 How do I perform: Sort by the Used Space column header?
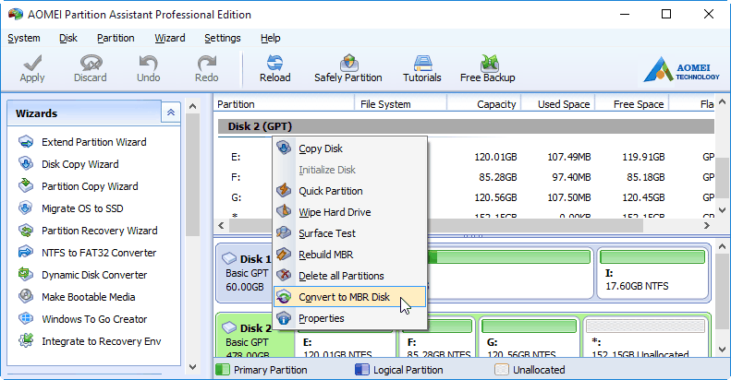(558, 104)
